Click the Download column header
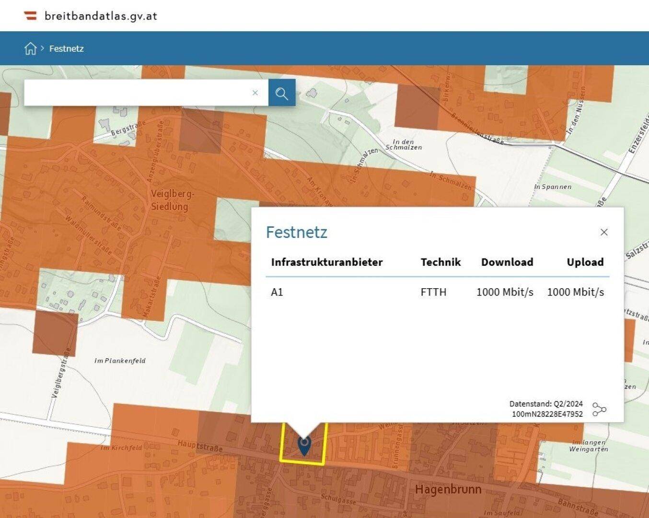 507,262
